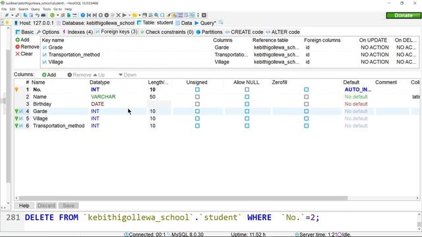The image size is (422, 237).
Task: Click the save file toolbar icon
Action: pos(144,15)
